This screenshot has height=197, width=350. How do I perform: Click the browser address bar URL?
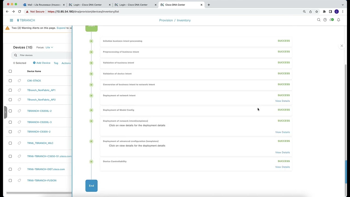(x=83, y=11)
